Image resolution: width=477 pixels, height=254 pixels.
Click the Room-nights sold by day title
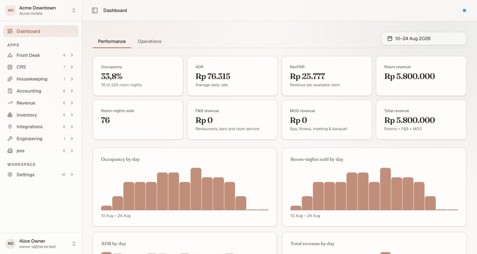click(x=317, y=159)
